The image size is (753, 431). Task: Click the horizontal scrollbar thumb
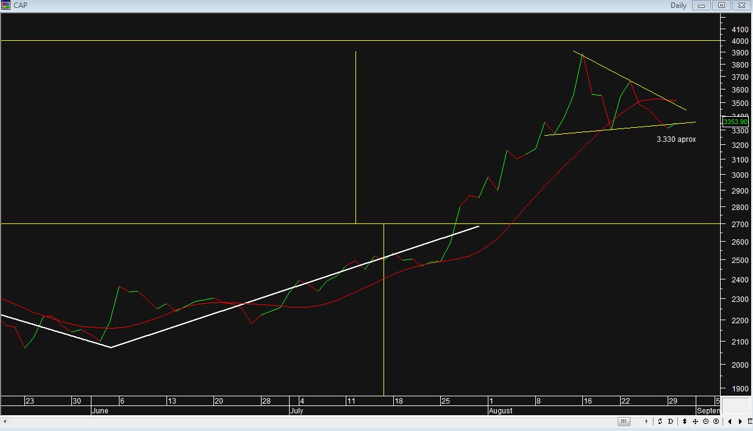624,421
